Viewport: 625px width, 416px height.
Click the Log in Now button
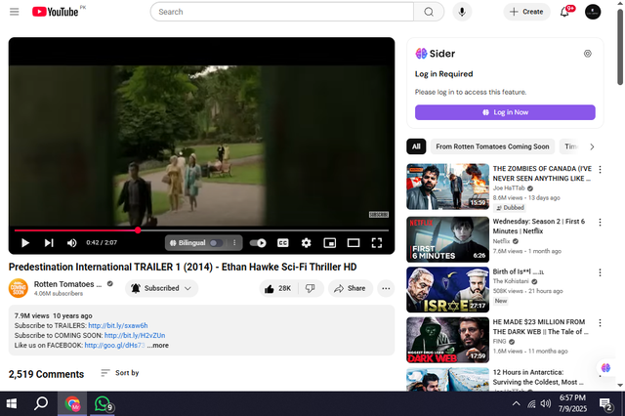[505, 112]
